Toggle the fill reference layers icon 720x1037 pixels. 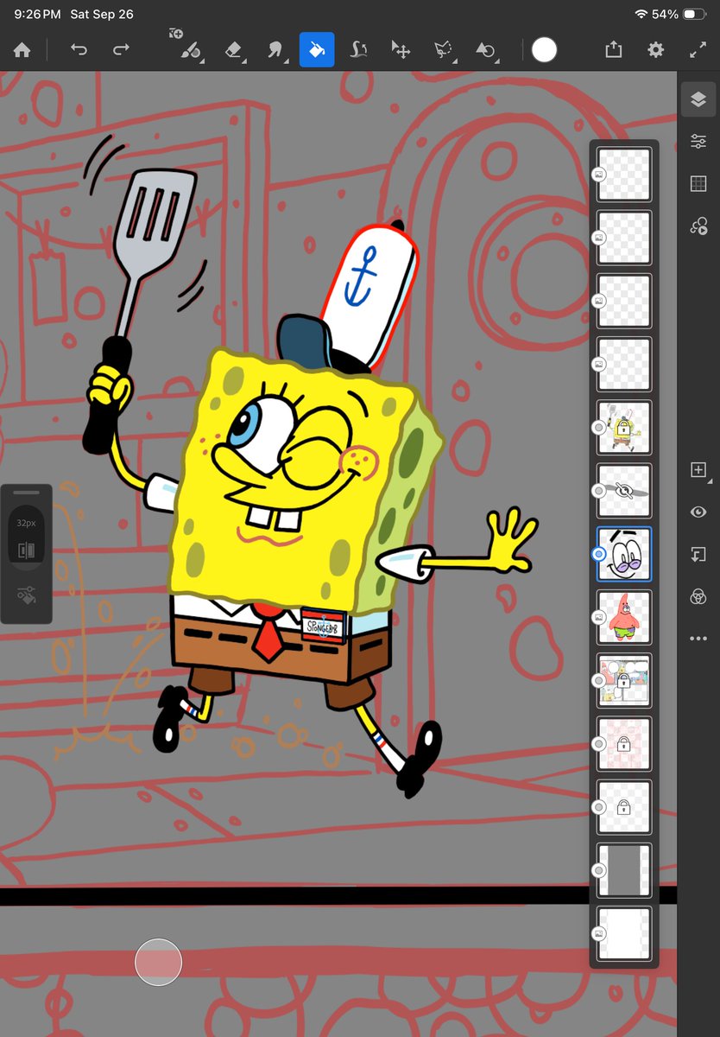[x=27, y=550]
